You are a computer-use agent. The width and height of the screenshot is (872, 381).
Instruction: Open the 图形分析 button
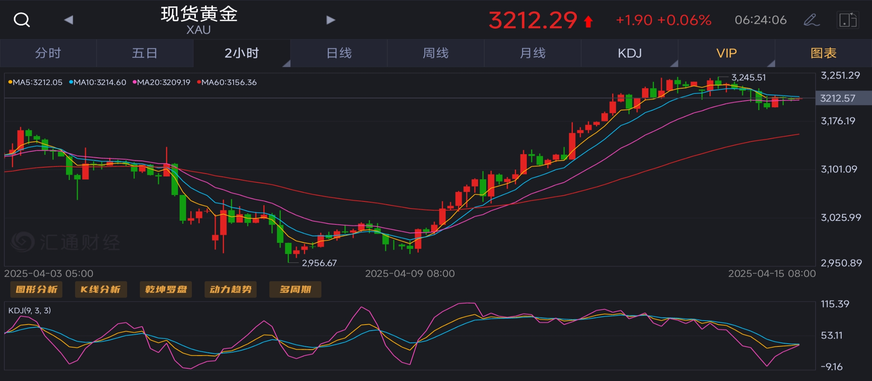36,289
